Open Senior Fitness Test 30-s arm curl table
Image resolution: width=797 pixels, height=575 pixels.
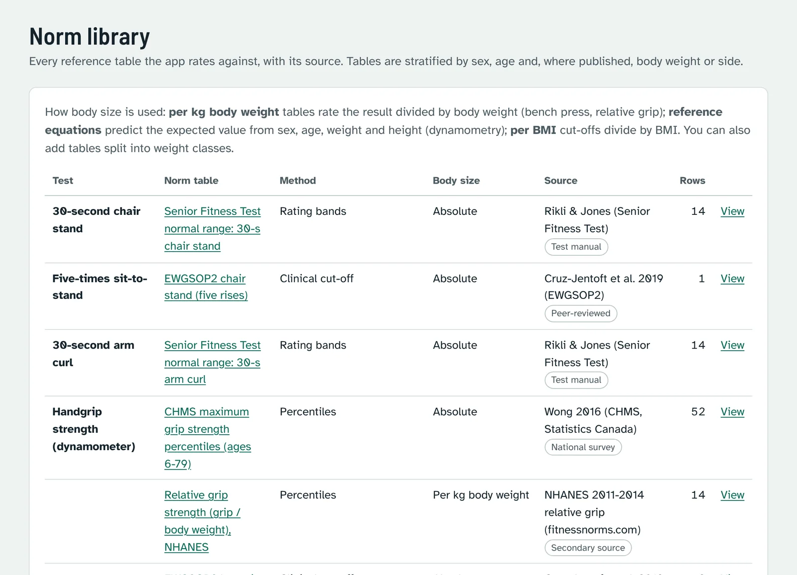[x=212, y=363]
